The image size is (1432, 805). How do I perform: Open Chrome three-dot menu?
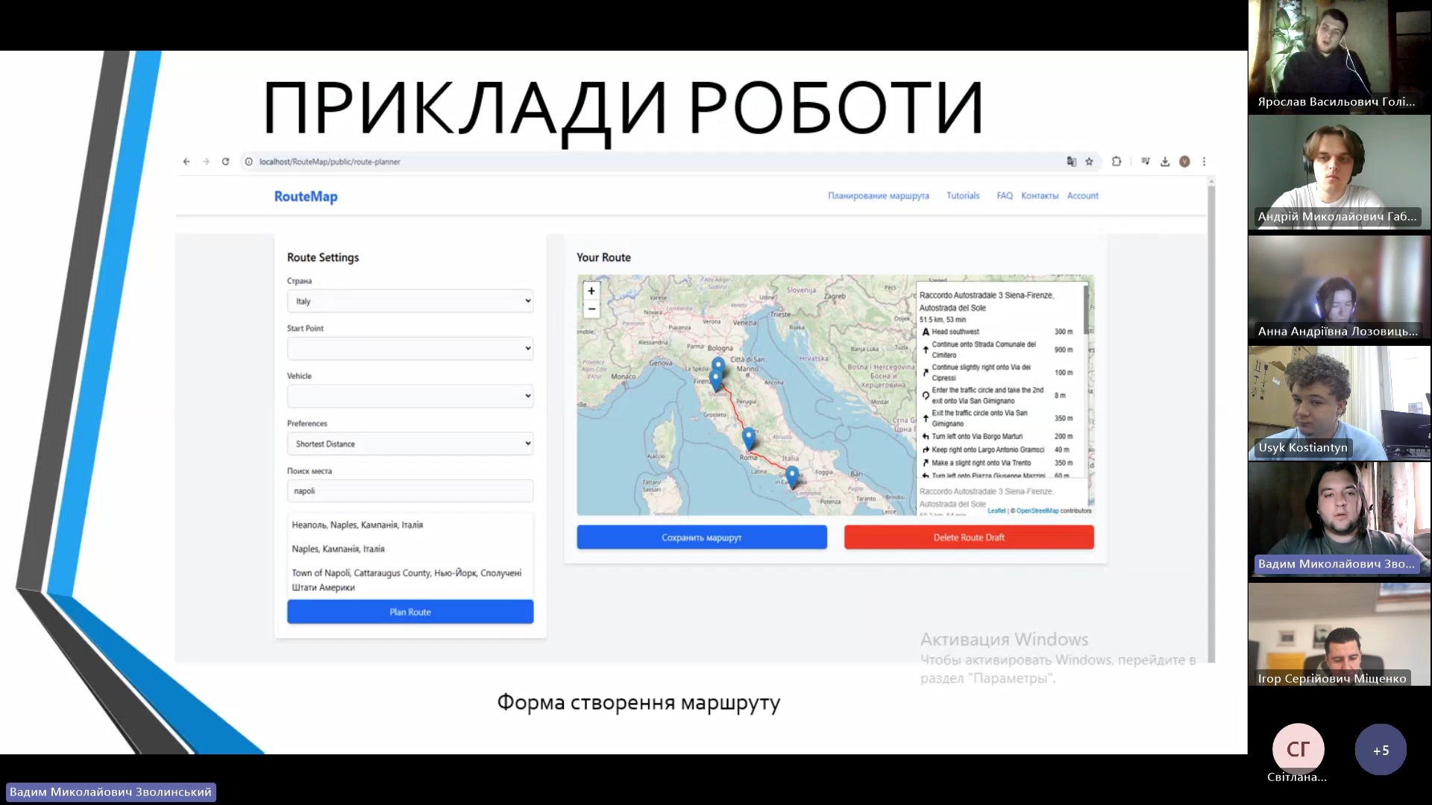[x=1204, y=162]
